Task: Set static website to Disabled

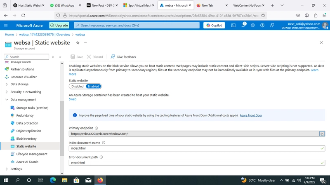Action: coord(77,87)
